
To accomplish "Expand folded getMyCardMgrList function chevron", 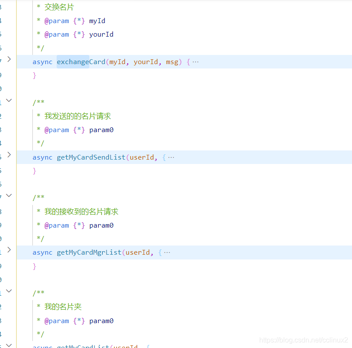I will (x=9, y=250).
